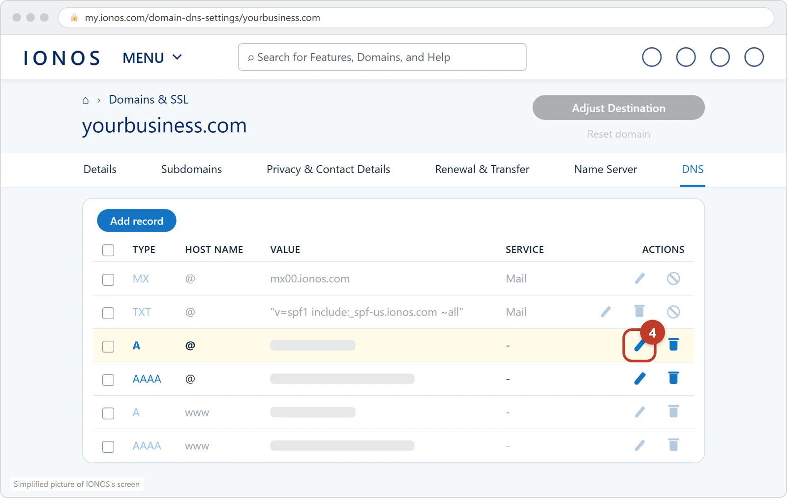The width and height of the screenshot is (787, 498).
Task: Go to the home breadcrumb icon
Action: coord(86,100)
